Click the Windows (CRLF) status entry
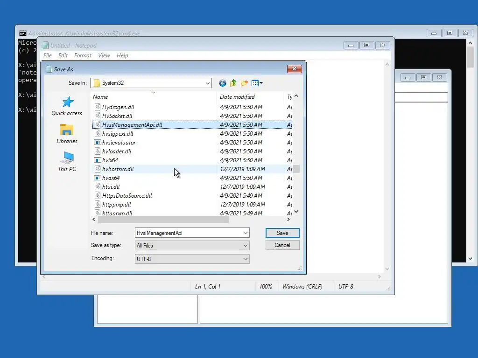 pyautogui.click(x=302, y=287)
